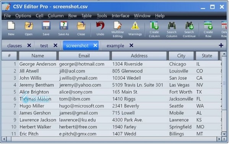Add a new tab with plus icon
This screenshot has height=144, width=229.
point(221,45)
